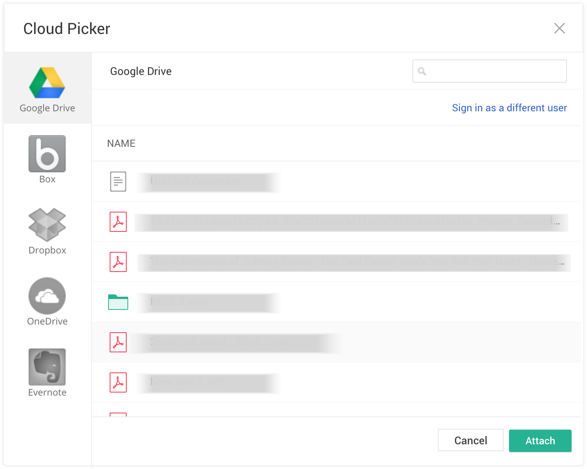Click the magnifier icon in the search box
Screen dimensions: 587x469
[x=422, y=71]
